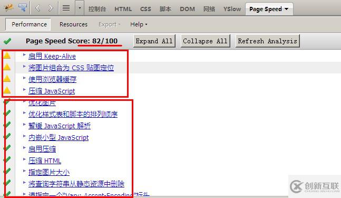The width and height of the screenshot is (341, 198).
Task: Switch to the YSlow tab
Action: 232,9
